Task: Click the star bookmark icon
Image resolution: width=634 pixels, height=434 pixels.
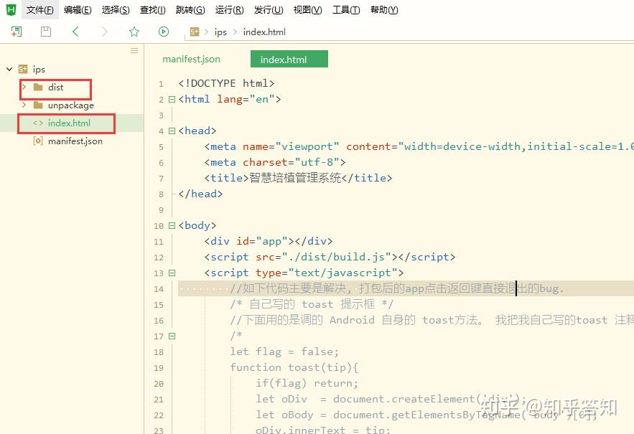Action: coord(134,32)
